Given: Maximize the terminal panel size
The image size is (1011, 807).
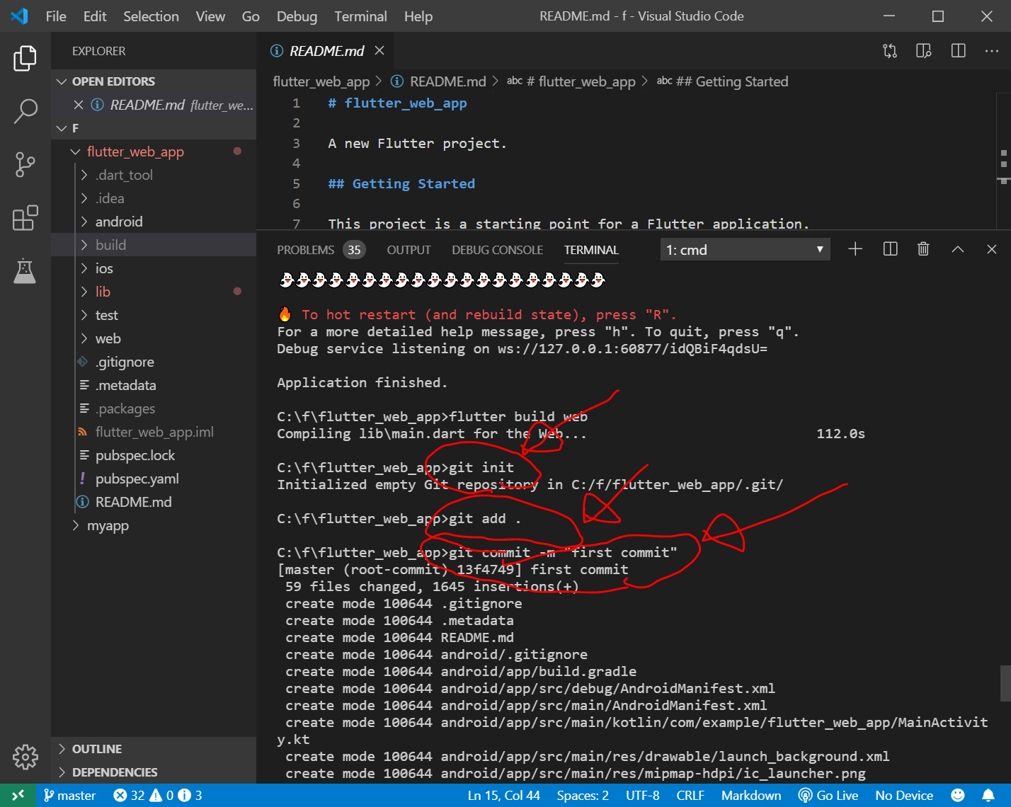Looking at the screenshot, I should pyautogui.click(x=958, y=249).
